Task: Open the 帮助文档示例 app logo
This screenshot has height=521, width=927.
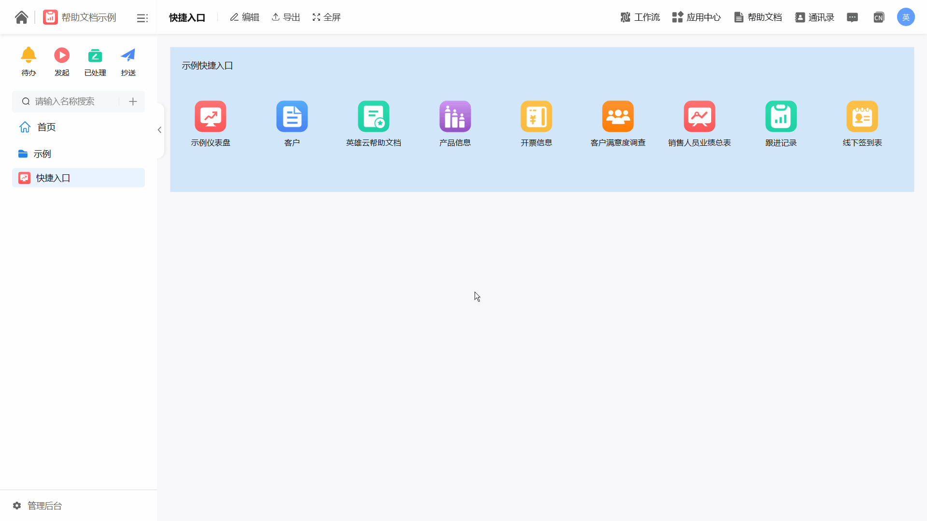Action: [x=50, y=17]
